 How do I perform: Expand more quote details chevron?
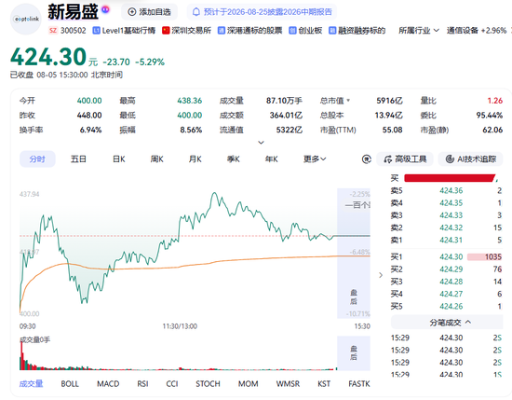[261, 143]
